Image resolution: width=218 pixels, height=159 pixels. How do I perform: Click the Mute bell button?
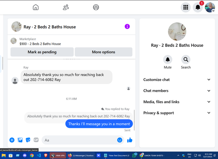(x=168, y=59)
